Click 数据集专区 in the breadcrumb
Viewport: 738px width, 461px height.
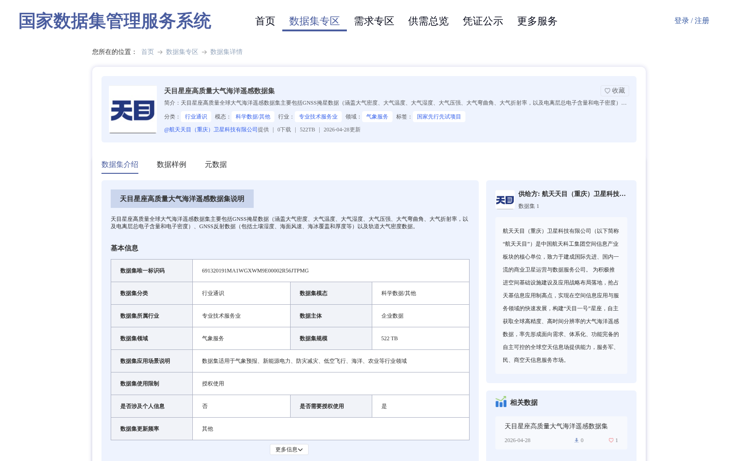(182, 52)
